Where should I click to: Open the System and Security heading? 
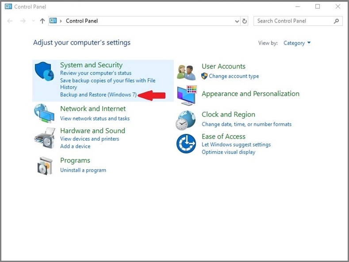click(91, 65)
